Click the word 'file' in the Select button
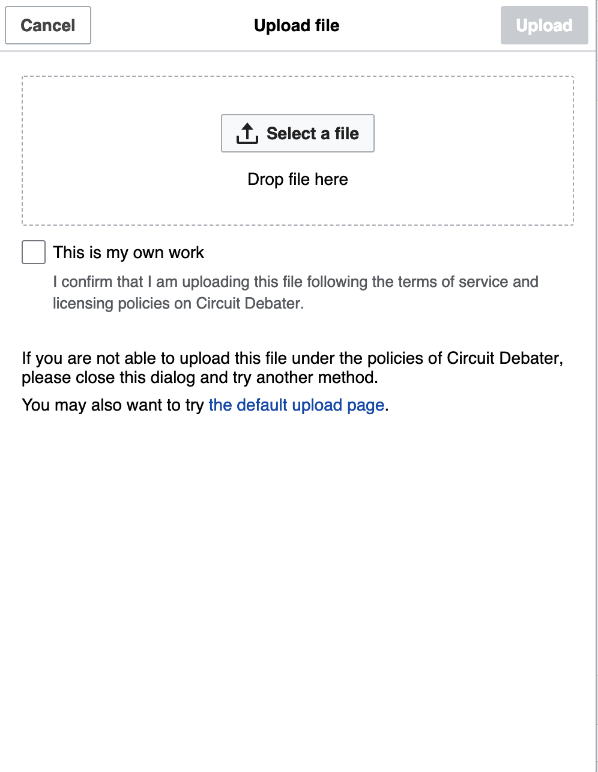 (x=346, y=133)
